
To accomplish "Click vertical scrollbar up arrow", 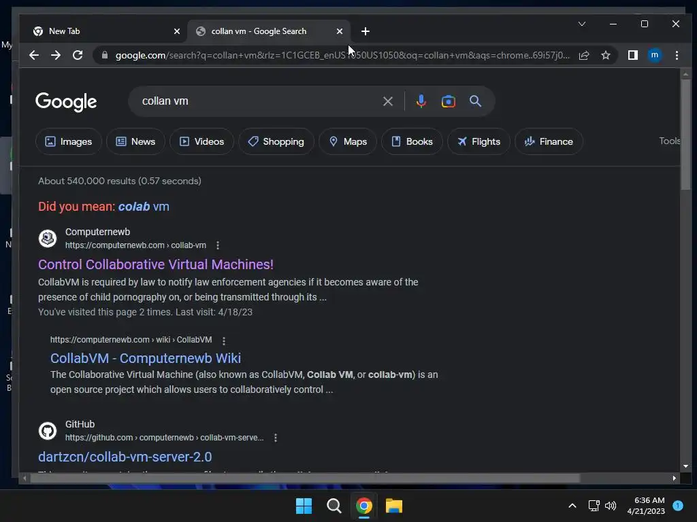I will tap(685, 74).
